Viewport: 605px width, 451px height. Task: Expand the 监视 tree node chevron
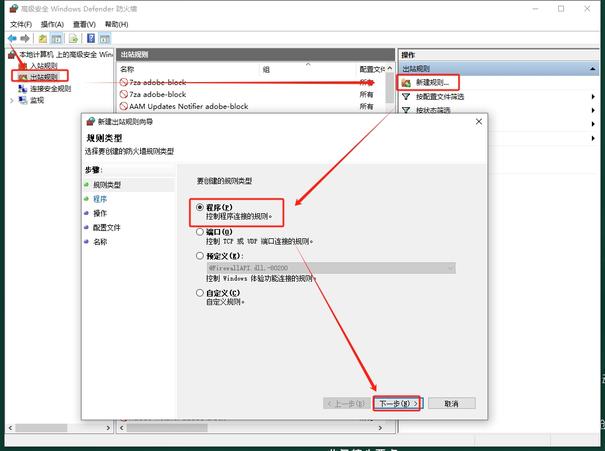(x=11, y=101)
